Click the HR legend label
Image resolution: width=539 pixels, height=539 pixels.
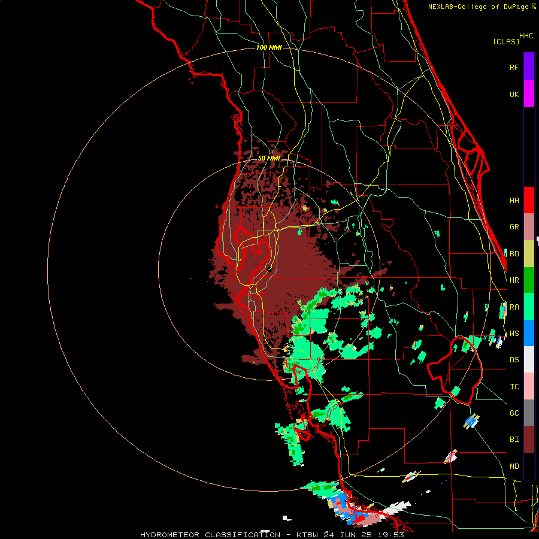pyautogui.click(x=514, y=280)
